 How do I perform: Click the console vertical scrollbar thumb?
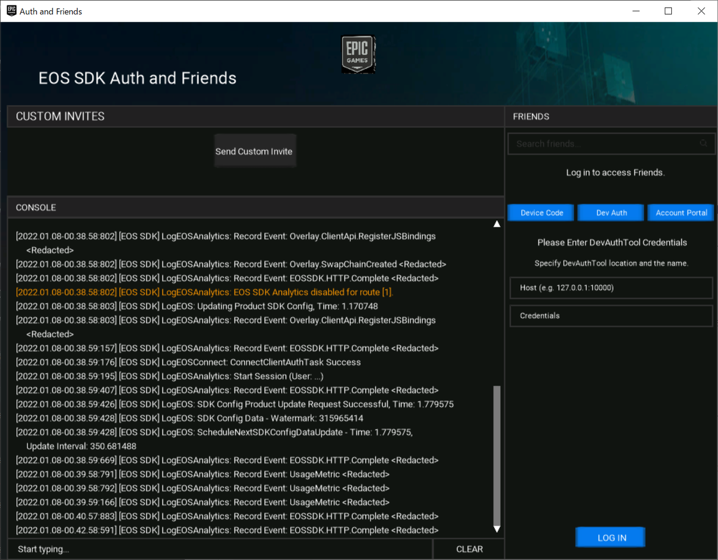point(497,455)
